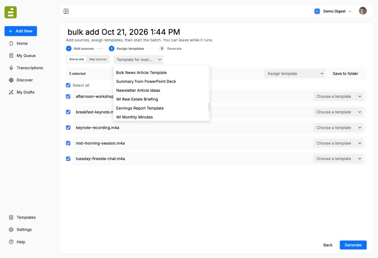378x258 pixels.
Task: Close the Template for every dropdown
Action: click(x=138, y=59)
